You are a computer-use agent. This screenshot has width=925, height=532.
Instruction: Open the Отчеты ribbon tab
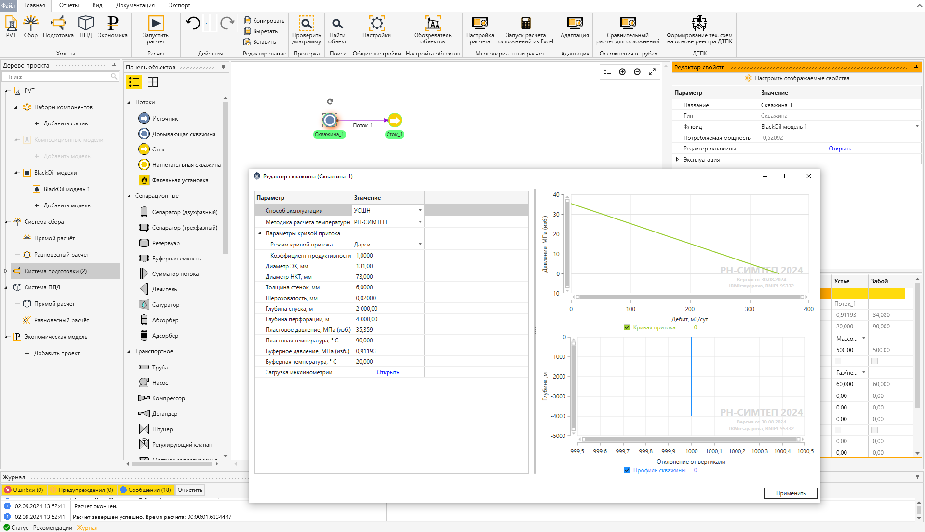pyautogui.click(x=69, y=5)
